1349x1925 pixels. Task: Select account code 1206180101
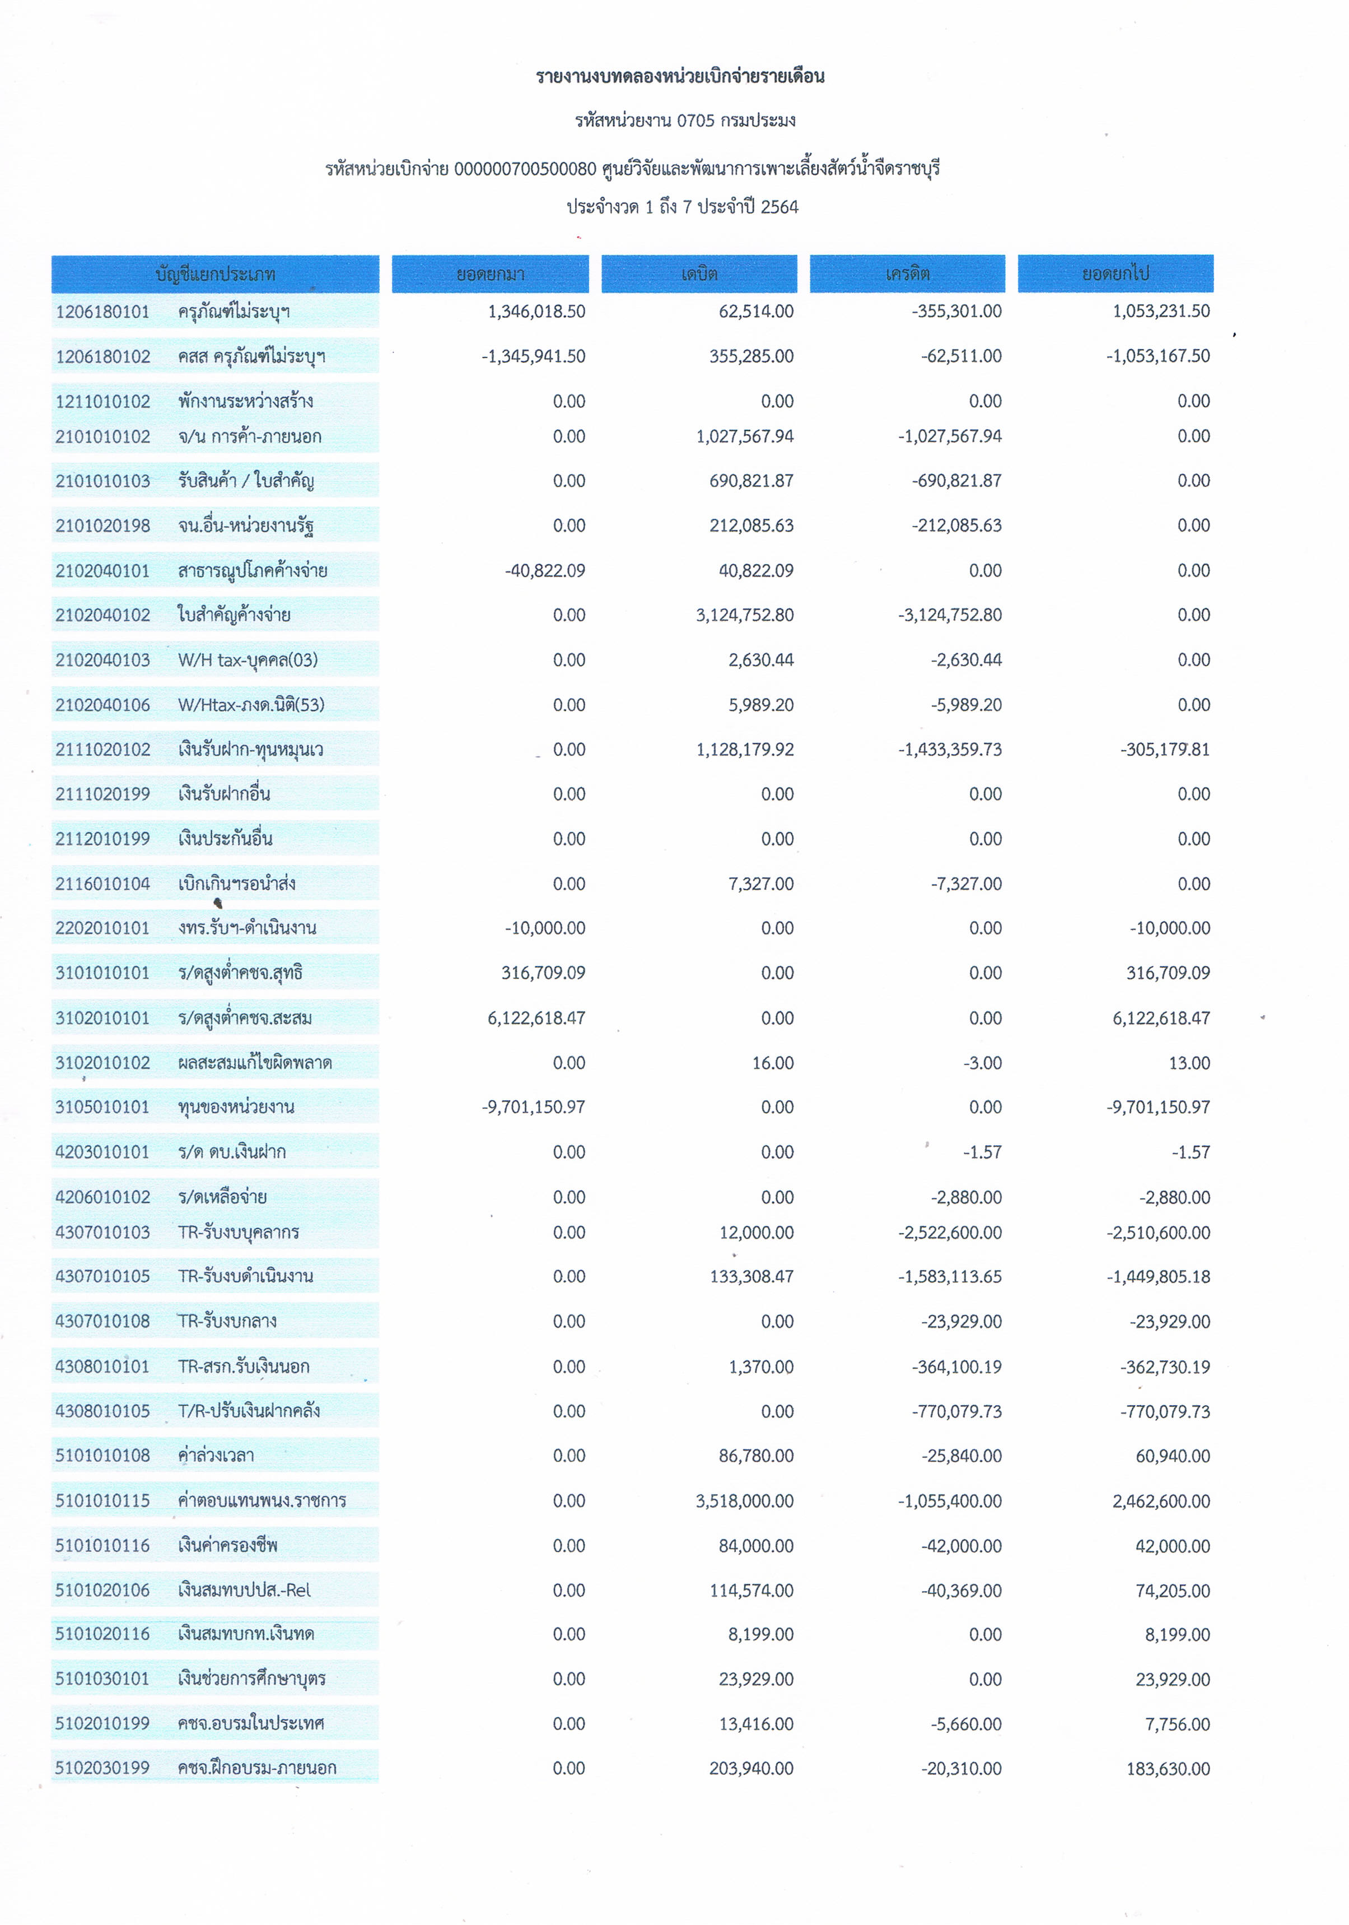tap(102, 312)
